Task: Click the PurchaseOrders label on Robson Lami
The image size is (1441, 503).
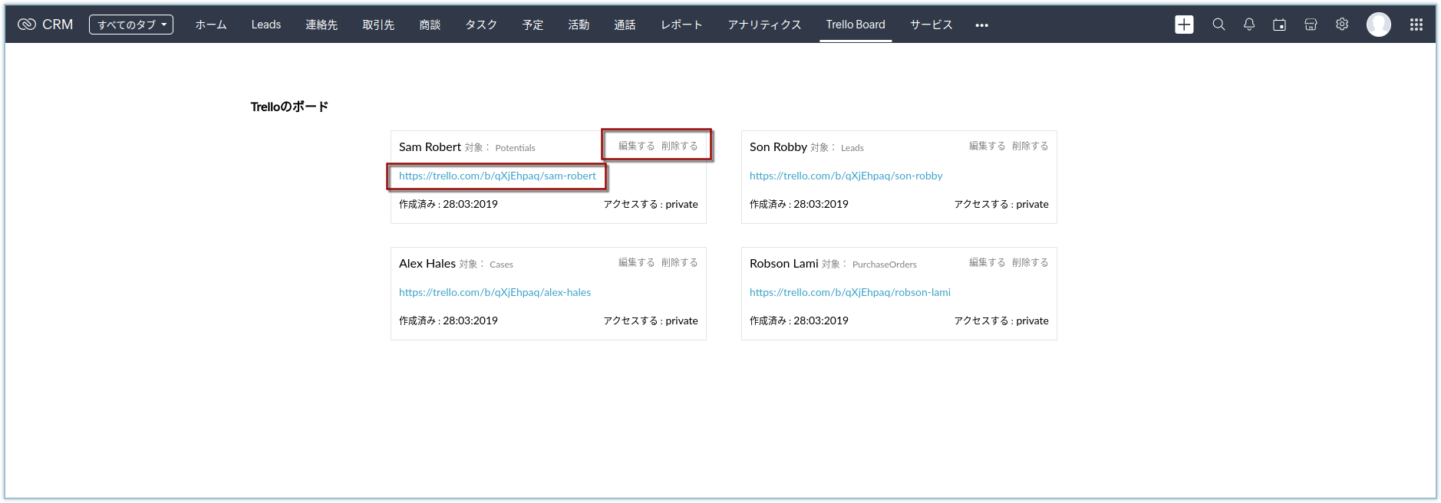Action: tap(885, 265)
